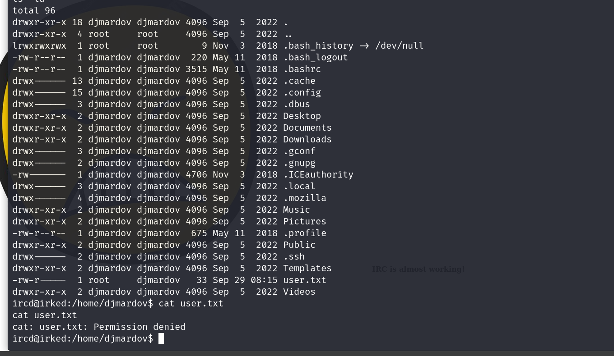This screenshot has width=614, height=356.
Task: Click the /dev/null symlink target
Action: click(399, 46)
